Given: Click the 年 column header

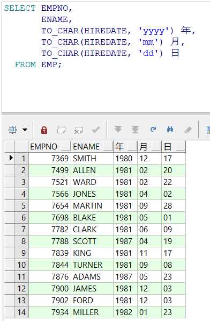Looking at the screenshot, I should click(125, 147).
